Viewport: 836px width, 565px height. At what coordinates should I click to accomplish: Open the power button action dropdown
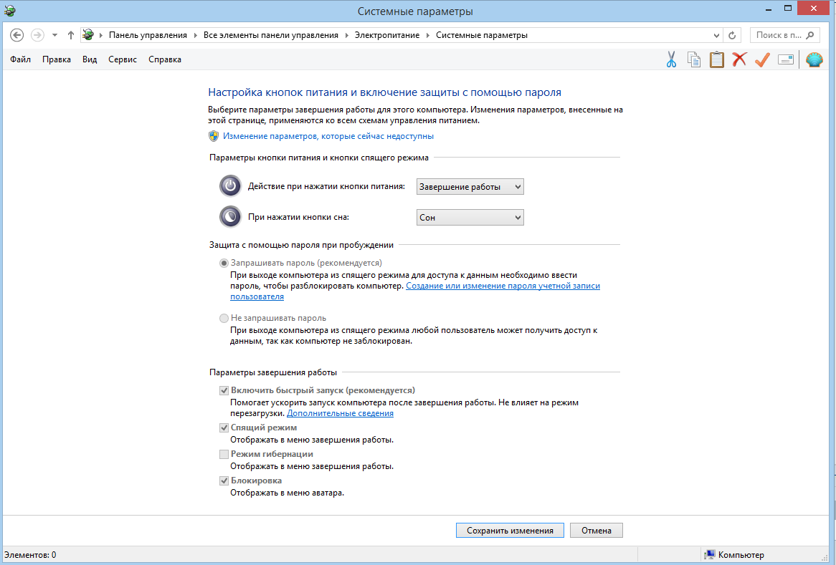tap(470, 187)
